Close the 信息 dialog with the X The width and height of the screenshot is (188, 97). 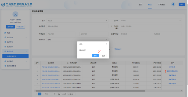(106, 44)
